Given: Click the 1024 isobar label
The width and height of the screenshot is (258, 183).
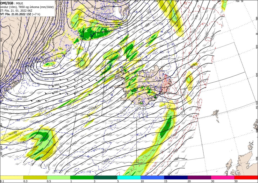Looking at the screenshot, I should [x=175, y=151].
